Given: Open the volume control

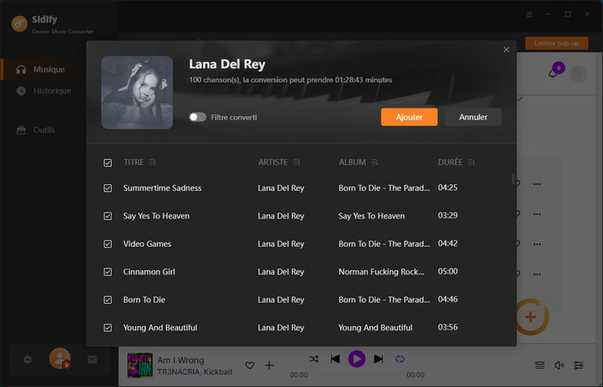Looking at the screenshot, I should [559, 365].
